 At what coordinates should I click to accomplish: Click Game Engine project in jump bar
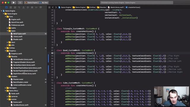(x=65, y=7)
